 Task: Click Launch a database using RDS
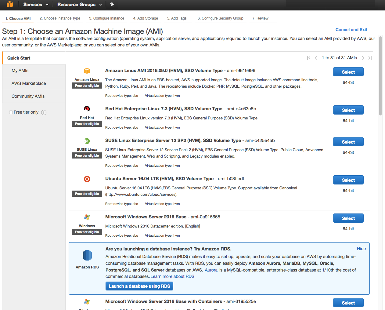(x=139, y=286)
